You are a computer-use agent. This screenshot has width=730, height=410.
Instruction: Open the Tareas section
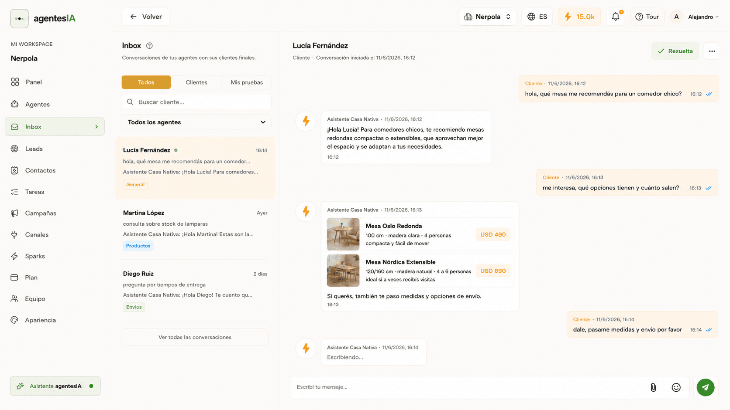pyautogui.click(x=55, y=192)
